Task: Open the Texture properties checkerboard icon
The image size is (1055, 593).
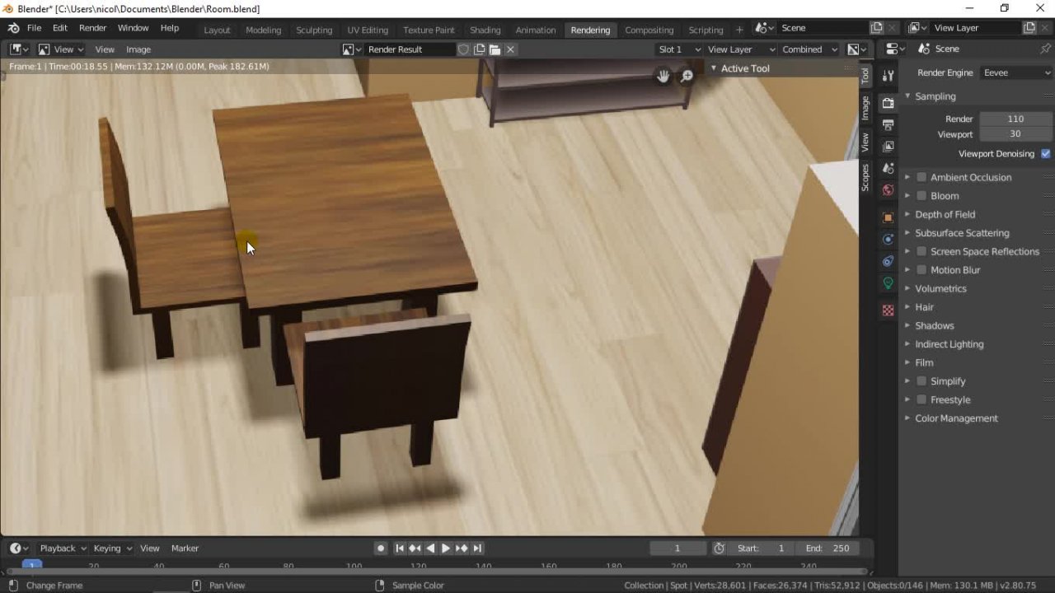Action: click(888, 311)
